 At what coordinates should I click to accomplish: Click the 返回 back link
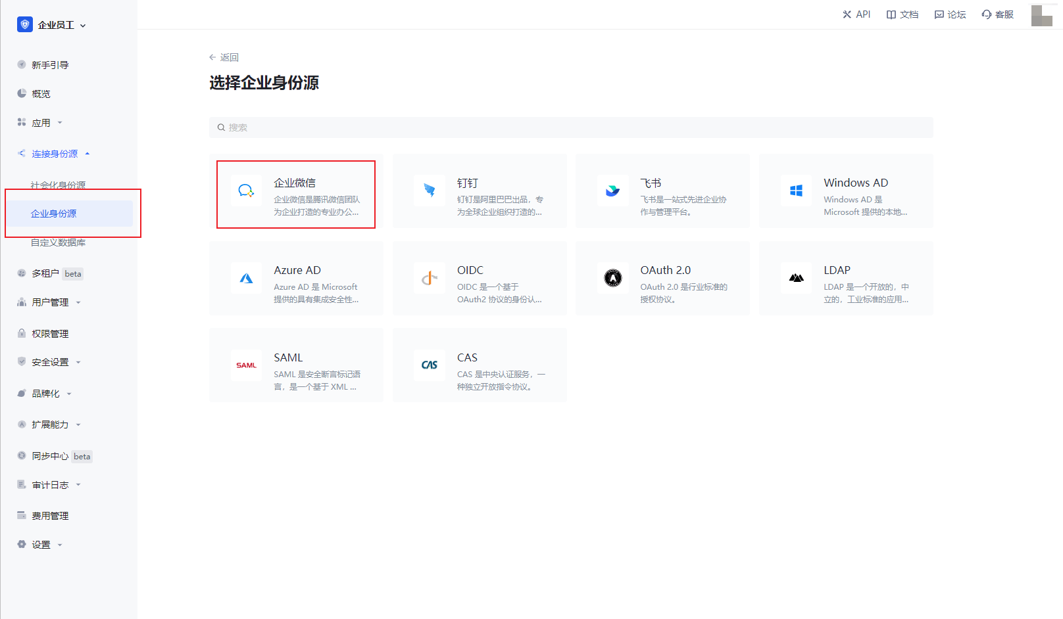pos(224,57)
